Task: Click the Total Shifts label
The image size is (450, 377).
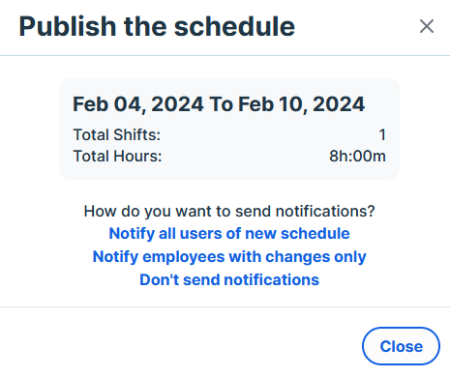Action: [x=117, y=134]
